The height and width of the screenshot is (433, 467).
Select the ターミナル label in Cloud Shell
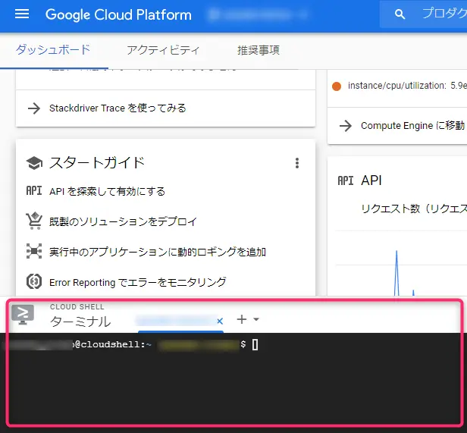(x=80, y=322)
